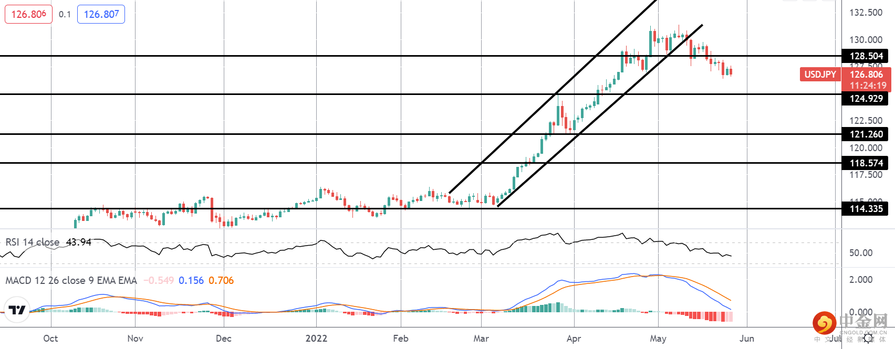Click the red sell price 126.806 button
This screenshot has height=349, width=895.
28,14
